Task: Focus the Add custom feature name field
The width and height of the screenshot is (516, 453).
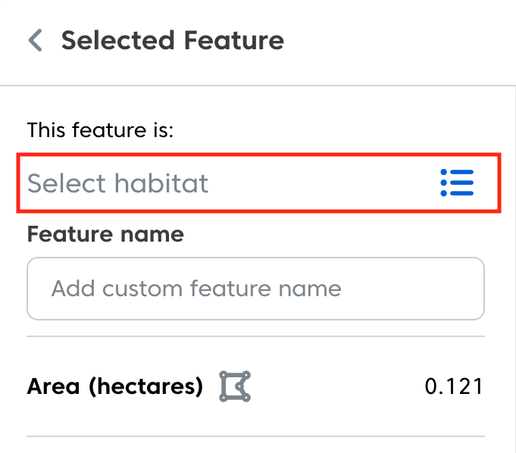Action: tap(255, 289)
